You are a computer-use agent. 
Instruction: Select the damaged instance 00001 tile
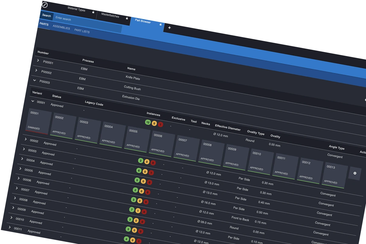pos(39,121)
